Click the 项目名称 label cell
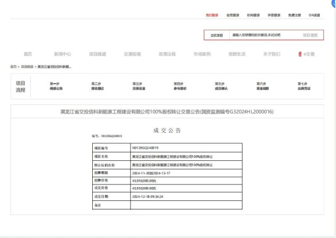336x238 pixels. pos(112,157)
